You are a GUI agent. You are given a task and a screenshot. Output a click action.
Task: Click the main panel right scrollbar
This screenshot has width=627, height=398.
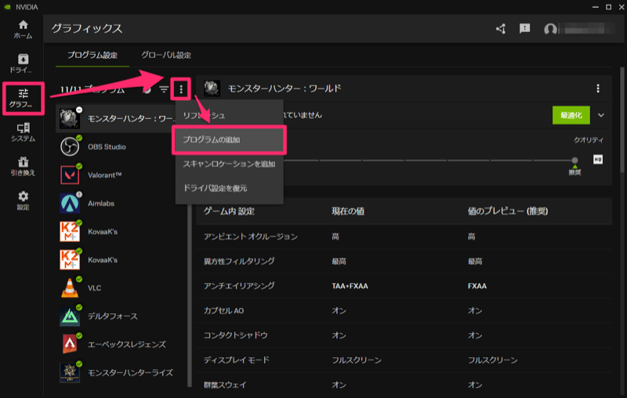pyautogui.click(x=622, y=120)
